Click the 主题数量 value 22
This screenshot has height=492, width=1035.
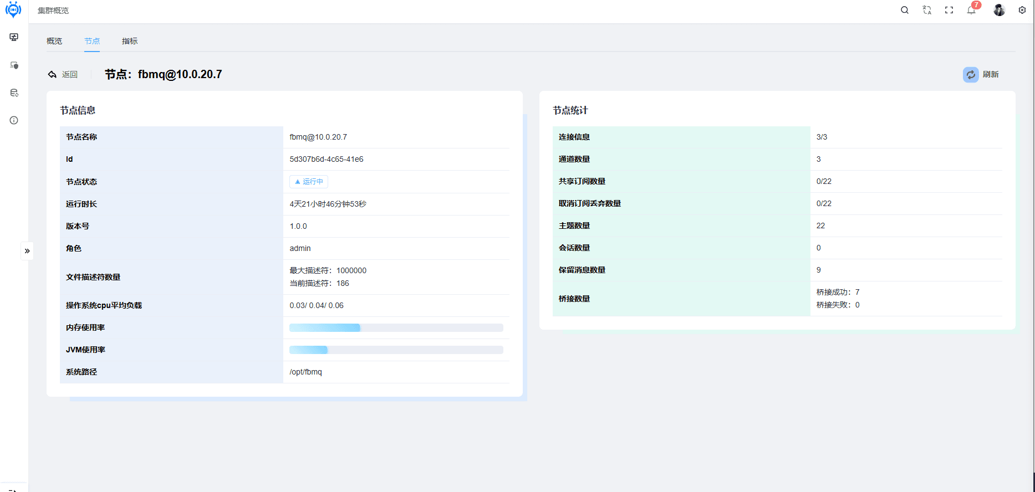point(820,225)
